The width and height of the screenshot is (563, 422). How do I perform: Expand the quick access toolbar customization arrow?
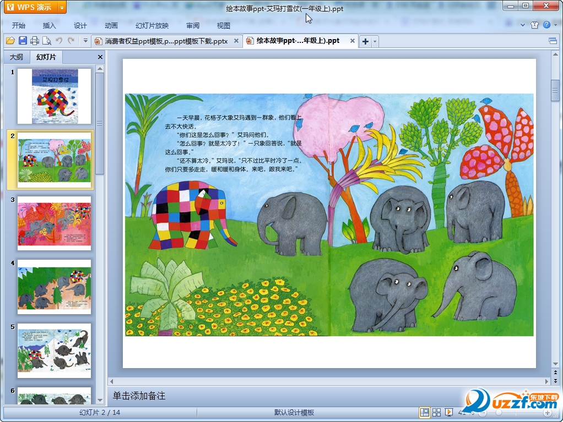point(85,41)
